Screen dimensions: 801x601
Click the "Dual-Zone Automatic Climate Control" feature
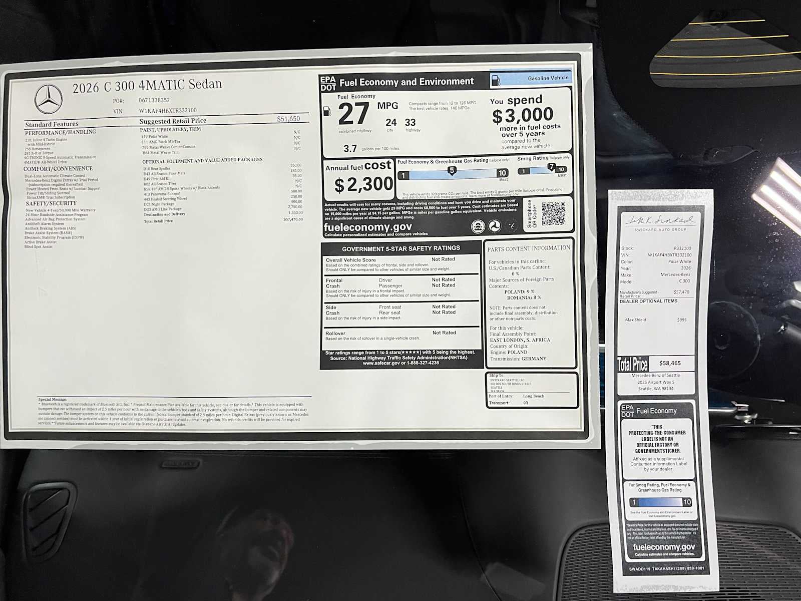[x=55, y=176]
